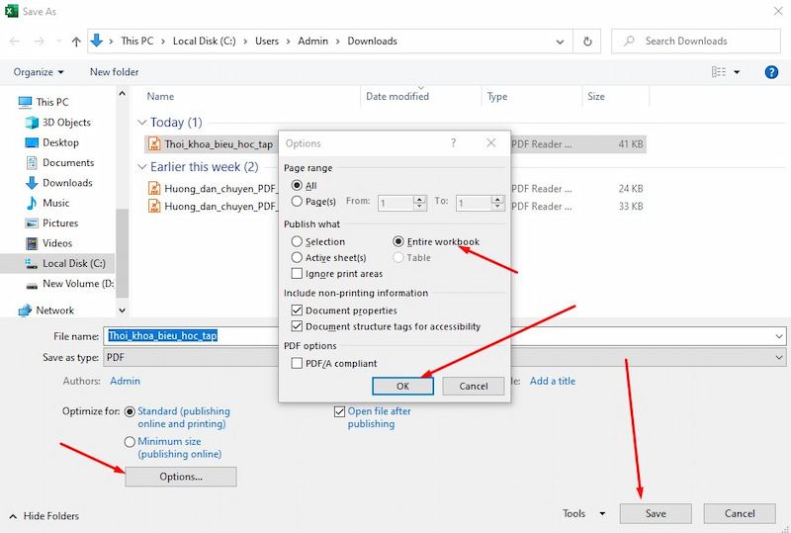
Task: Collapse the Today (1) group
Action: [142, 123]
